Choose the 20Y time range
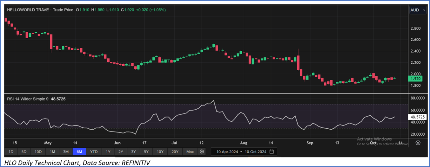Screen dimensions: 430x167 pyautogui.click(x=175, y=152)
